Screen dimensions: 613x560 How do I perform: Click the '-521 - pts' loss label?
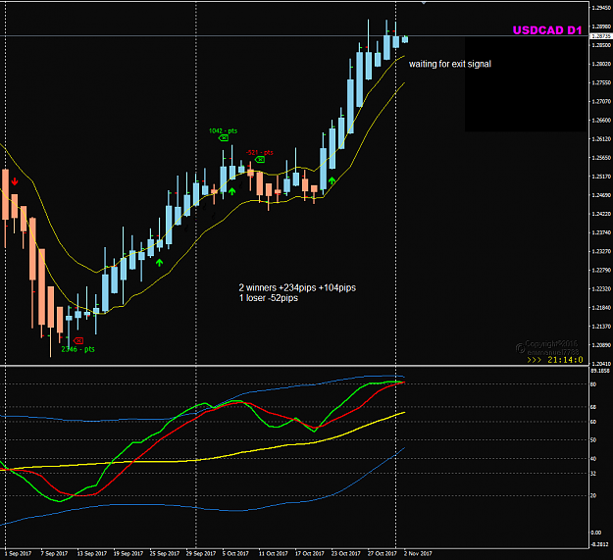tap(260, 152)
